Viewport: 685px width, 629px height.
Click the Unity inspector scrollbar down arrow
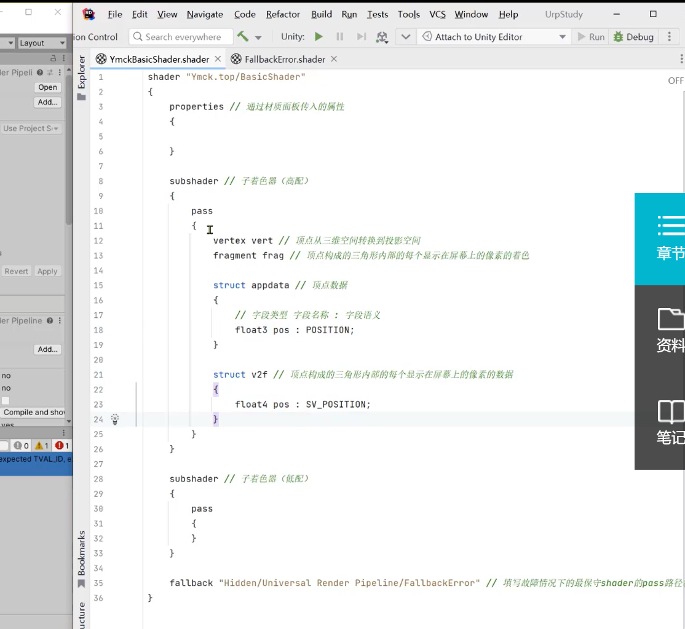[69, 421]
